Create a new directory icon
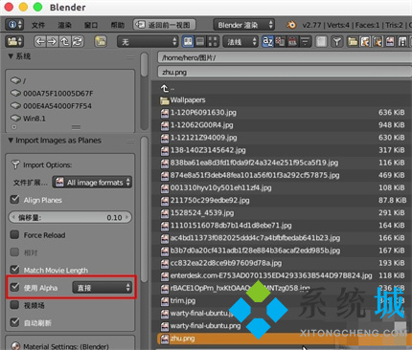This screenshot has height=350, width=412. pyautogui.click(x=101, y=41)
